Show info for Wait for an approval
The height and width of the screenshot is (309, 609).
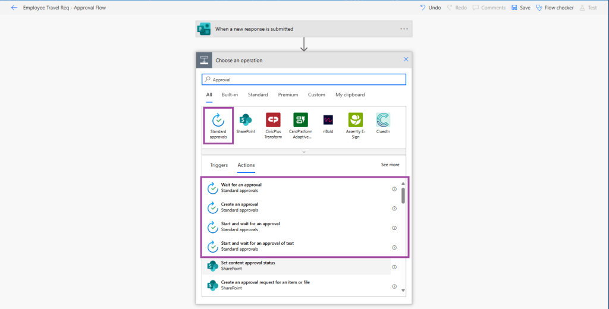[x=394, y=189]
